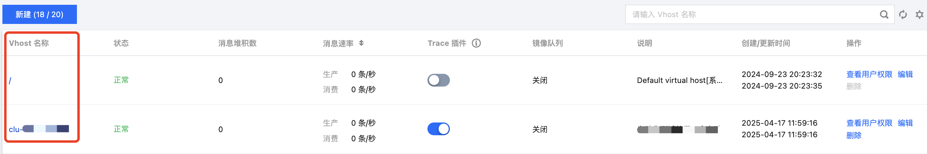Open the clu- vhost link
Image resolution: width=927 pixels, height=154 pixels.
(39, 129)
